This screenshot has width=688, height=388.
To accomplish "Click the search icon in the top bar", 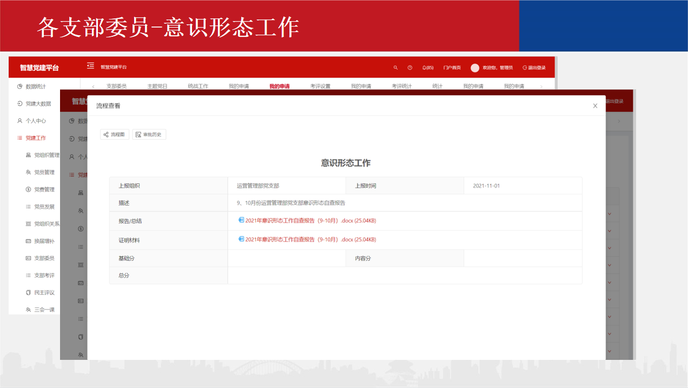I will coord(395,68).
